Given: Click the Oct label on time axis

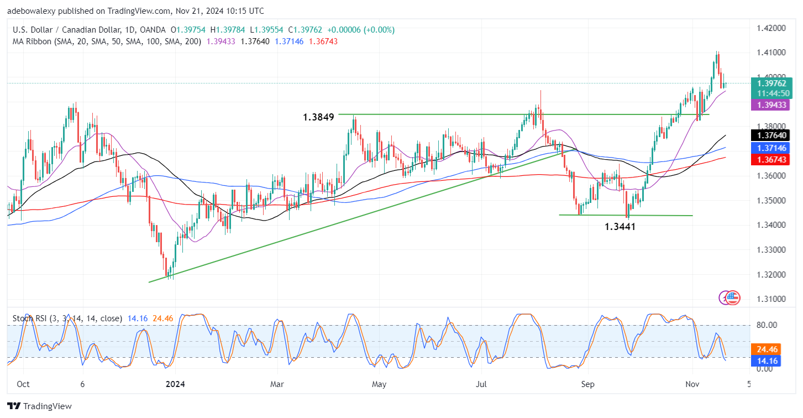Looking at the screenshot, I should (24, 383).
